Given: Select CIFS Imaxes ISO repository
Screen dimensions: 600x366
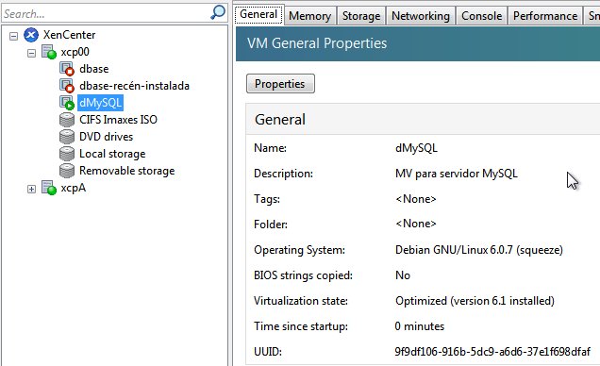Looking at the screenshot, I should 118,120.
